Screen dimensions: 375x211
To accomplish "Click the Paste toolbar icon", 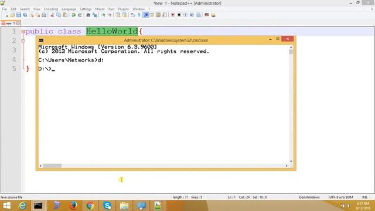I will [x=65, y=15].
